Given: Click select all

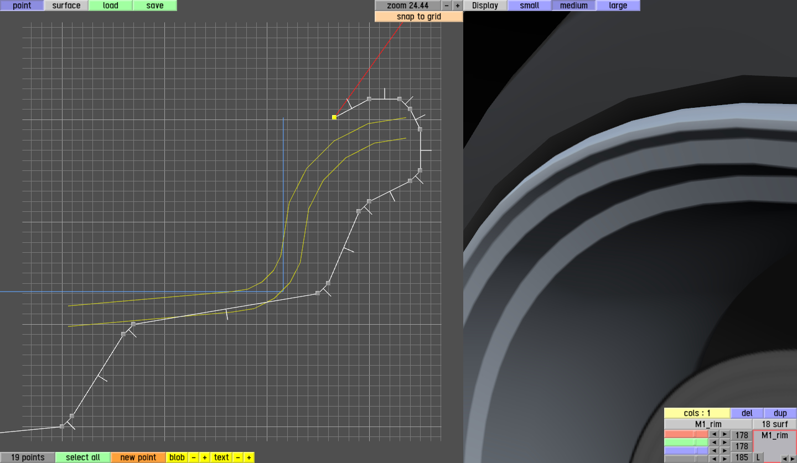Looking at the screenshot, I should 83,457.
